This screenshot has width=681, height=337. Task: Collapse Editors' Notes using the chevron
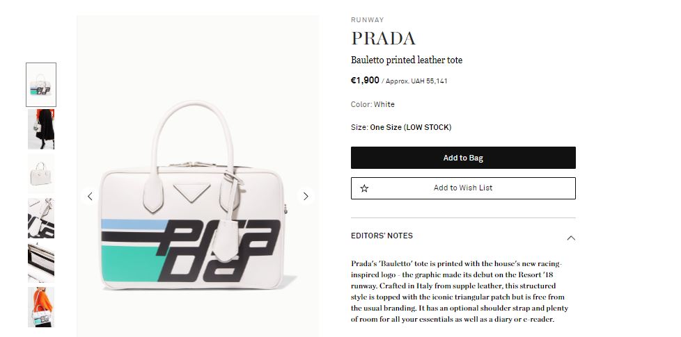571,238
